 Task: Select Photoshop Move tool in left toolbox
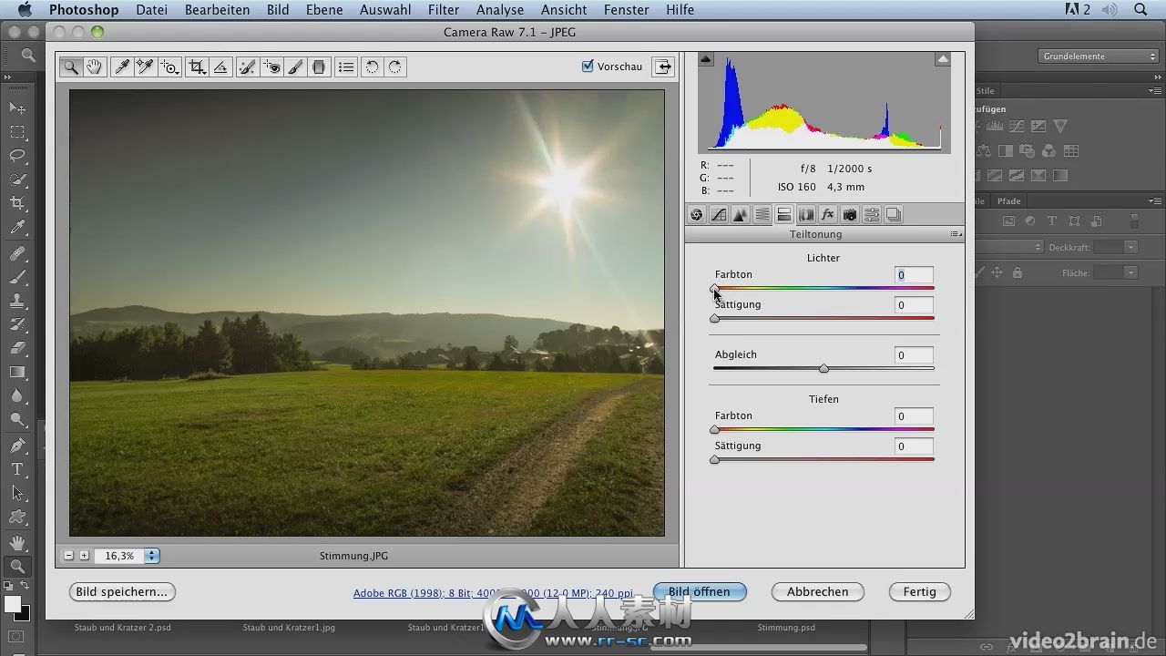pos(17,108)
